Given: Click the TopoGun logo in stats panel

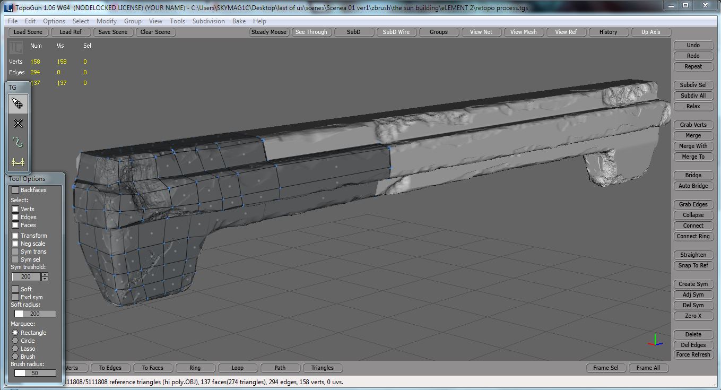Looking at the screenshot, I should (x=16, y=47).
